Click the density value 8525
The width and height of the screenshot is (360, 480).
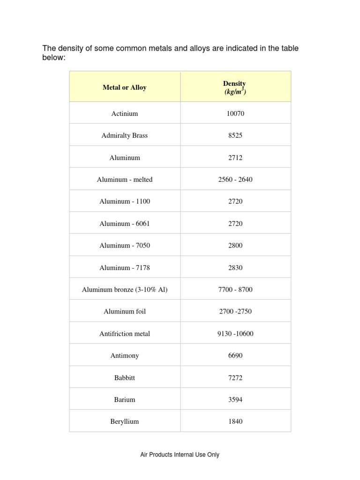(x=235, y=135)
